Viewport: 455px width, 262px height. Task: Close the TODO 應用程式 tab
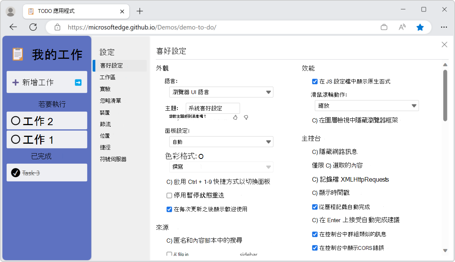click(x=122, y=11)
